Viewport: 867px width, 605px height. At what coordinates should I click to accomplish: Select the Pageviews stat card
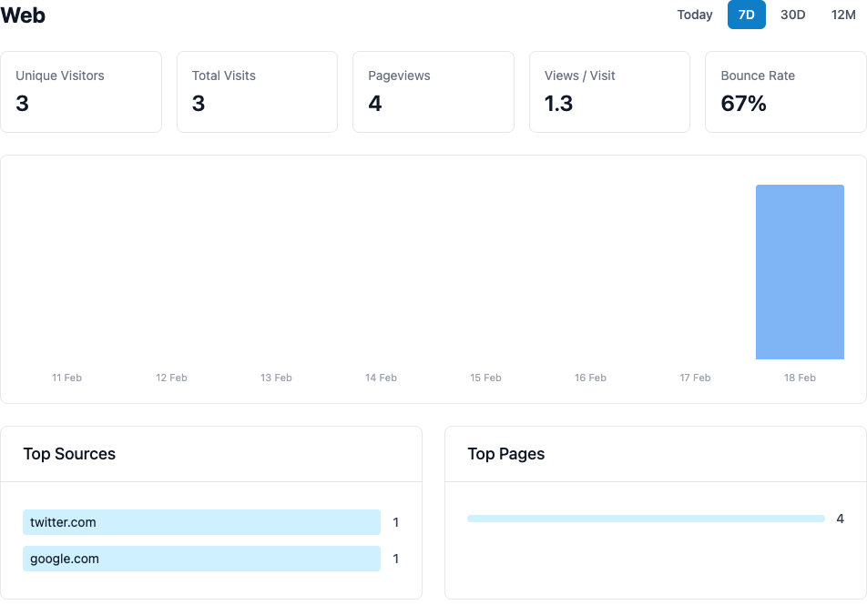point(433,91)
